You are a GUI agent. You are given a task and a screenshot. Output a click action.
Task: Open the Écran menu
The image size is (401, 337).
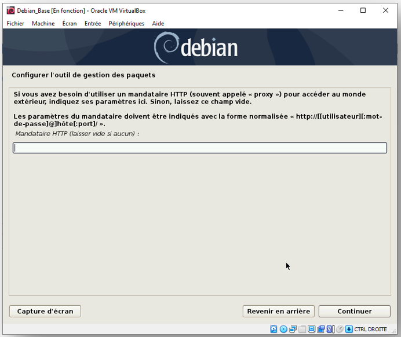[70, 24]
